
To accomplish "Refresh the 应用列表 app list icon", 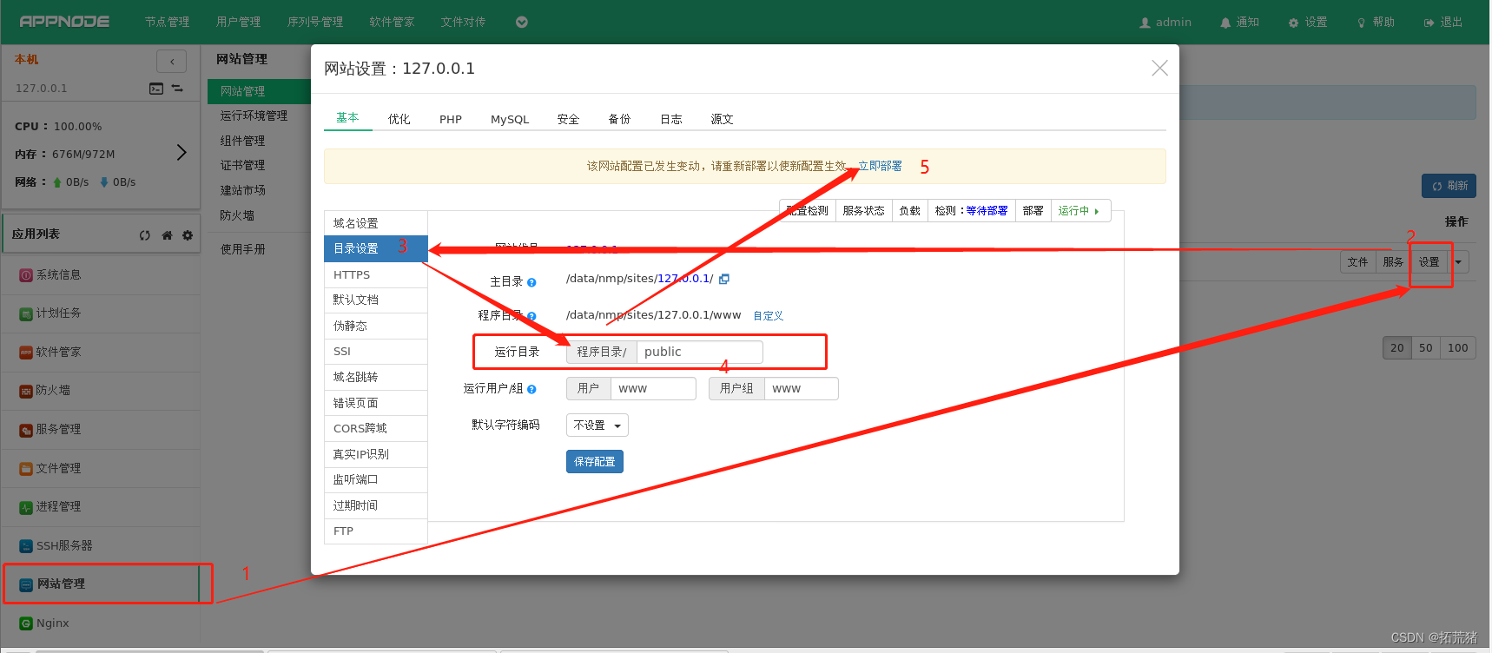I will 145,235.
